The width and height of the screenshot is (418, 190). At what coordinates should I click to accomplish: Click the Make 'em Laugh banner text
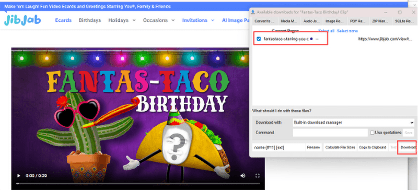click(87, 6)
